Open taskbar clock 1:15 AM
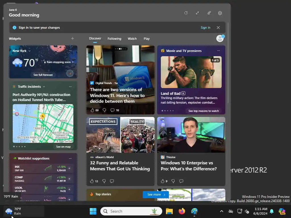This screenshot has width=291, height=218. pyautogui.click(x=261, y=211)
